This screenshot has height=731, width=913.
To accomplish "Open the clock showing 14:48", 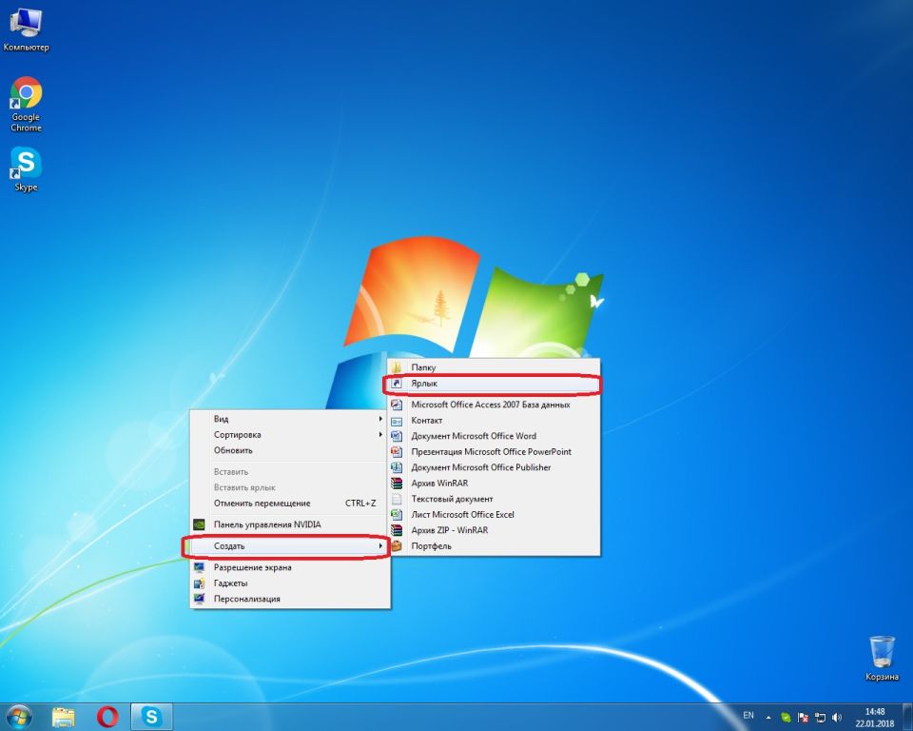I will [x=875, y=717].
